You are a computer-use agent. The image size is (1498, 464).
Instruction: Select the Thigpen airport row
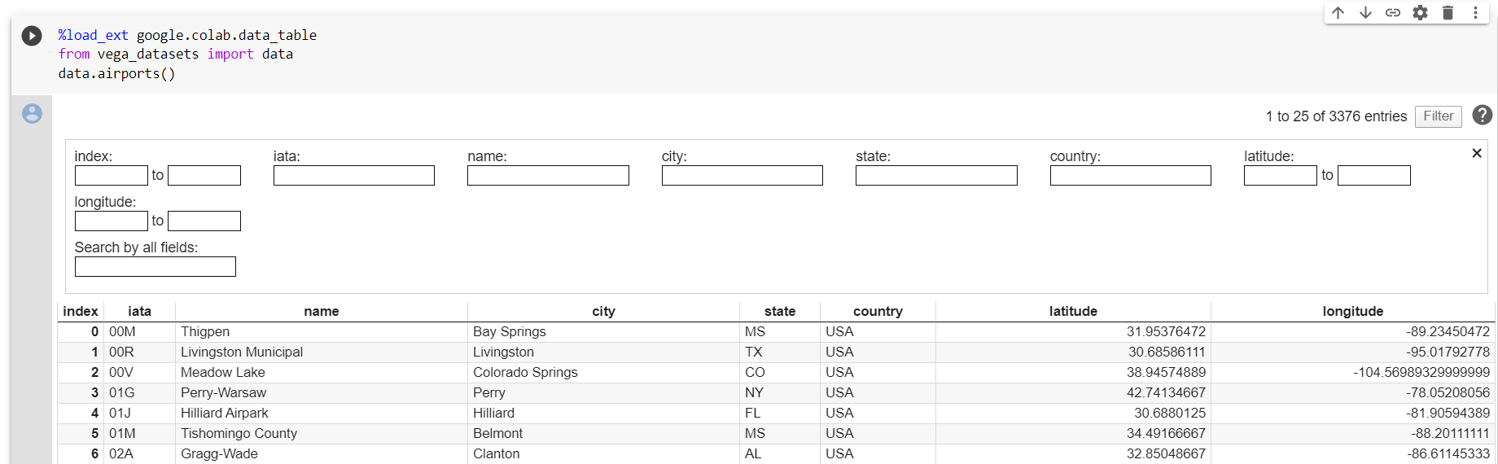click(x=776, y=332)
